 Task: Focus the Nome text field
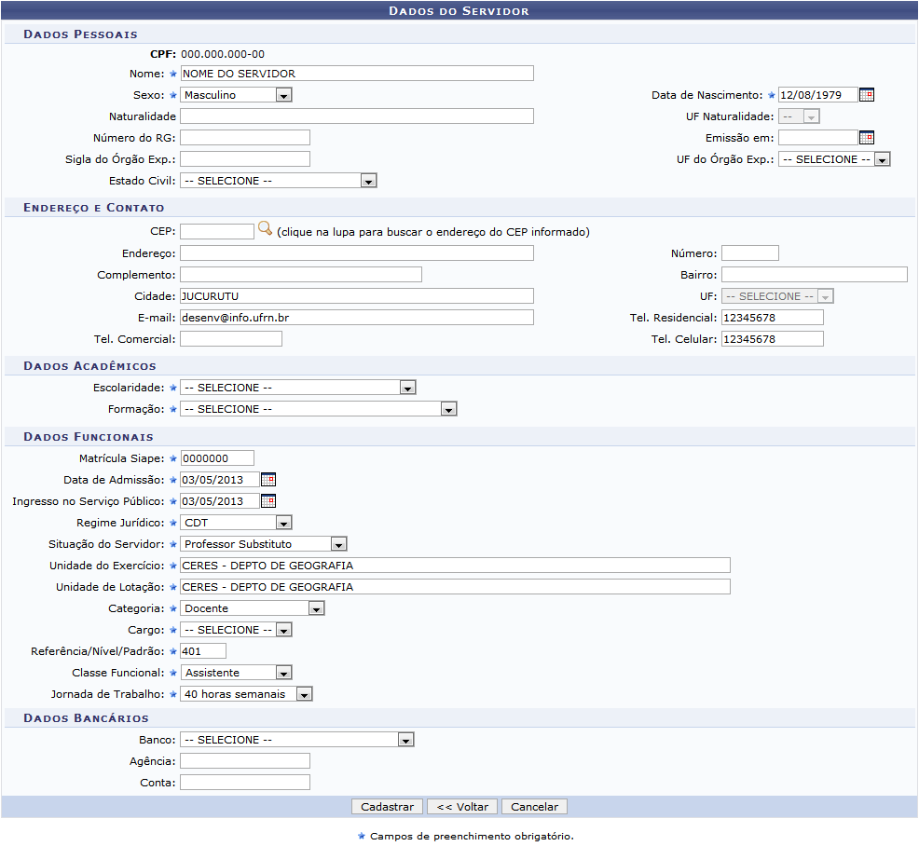356,74
